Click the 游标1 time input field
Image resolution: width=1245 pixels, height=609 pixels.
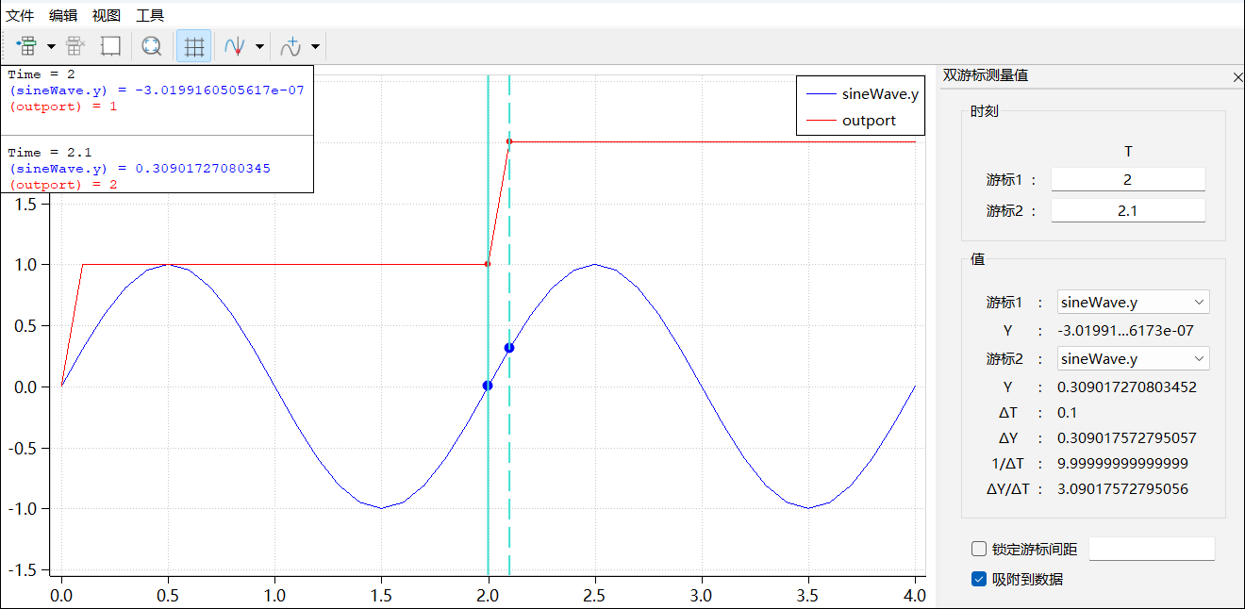tap(1128, 180)
